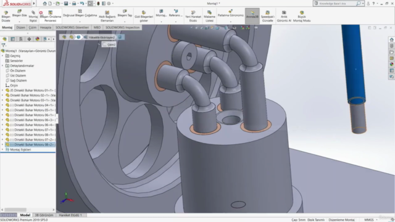Click the Bileşen Düzele (edit component) icon
This screenshot has height=222, width=395.
(x=6, y=13)
